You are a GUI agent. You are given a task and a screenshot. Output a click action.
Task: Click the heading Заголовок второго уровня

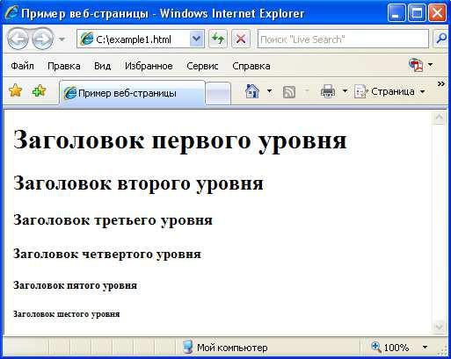point(138,184)
